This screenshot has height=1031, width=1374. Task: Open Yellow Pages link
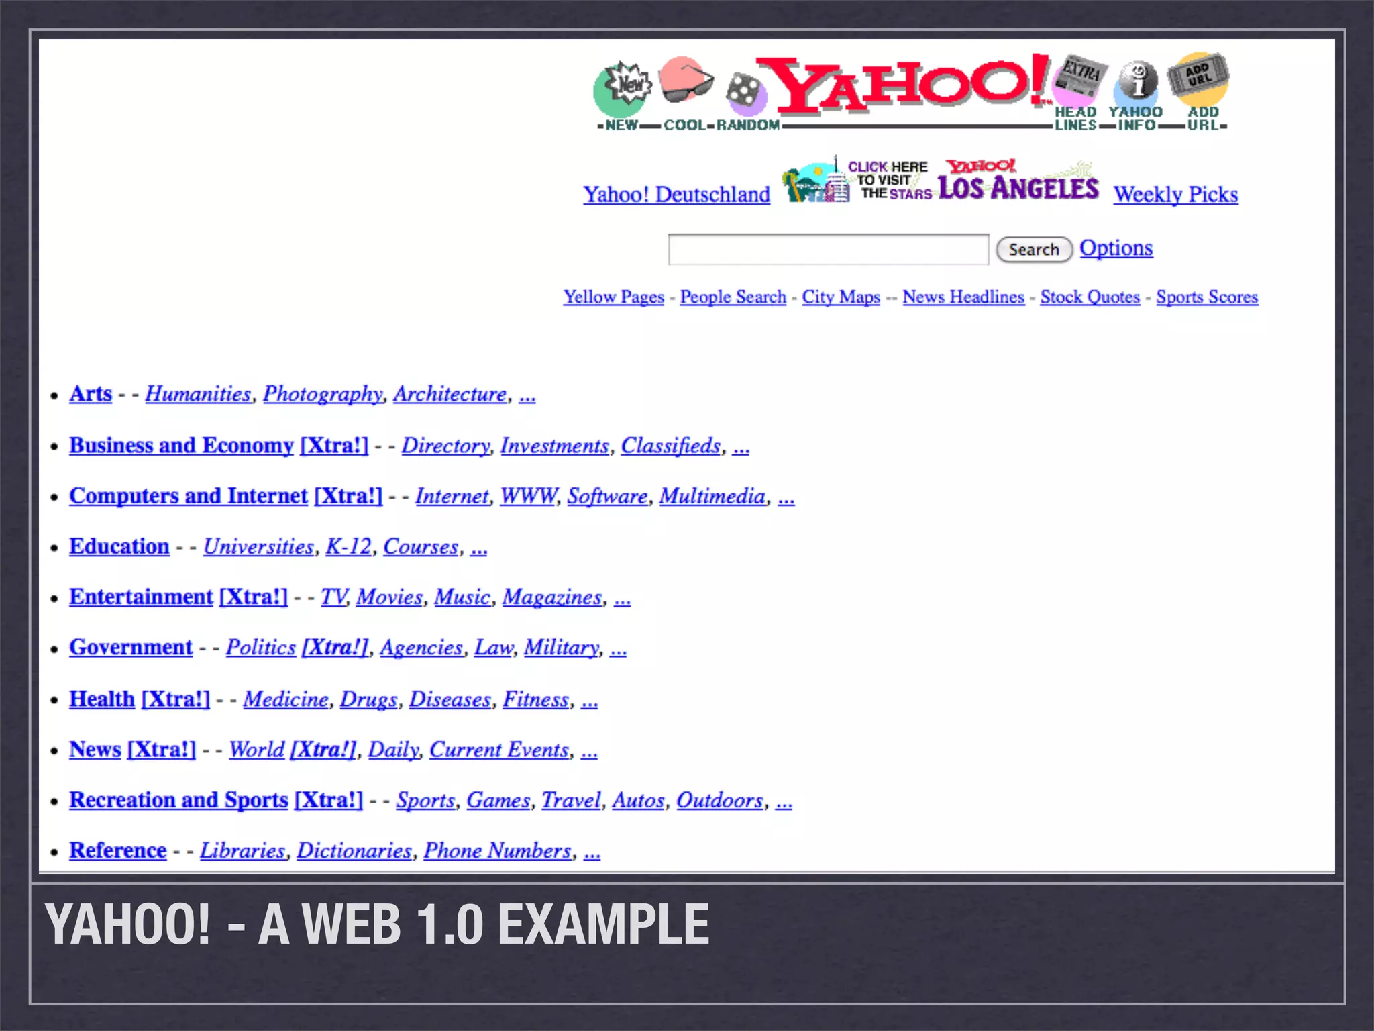(x=613, y=297)
